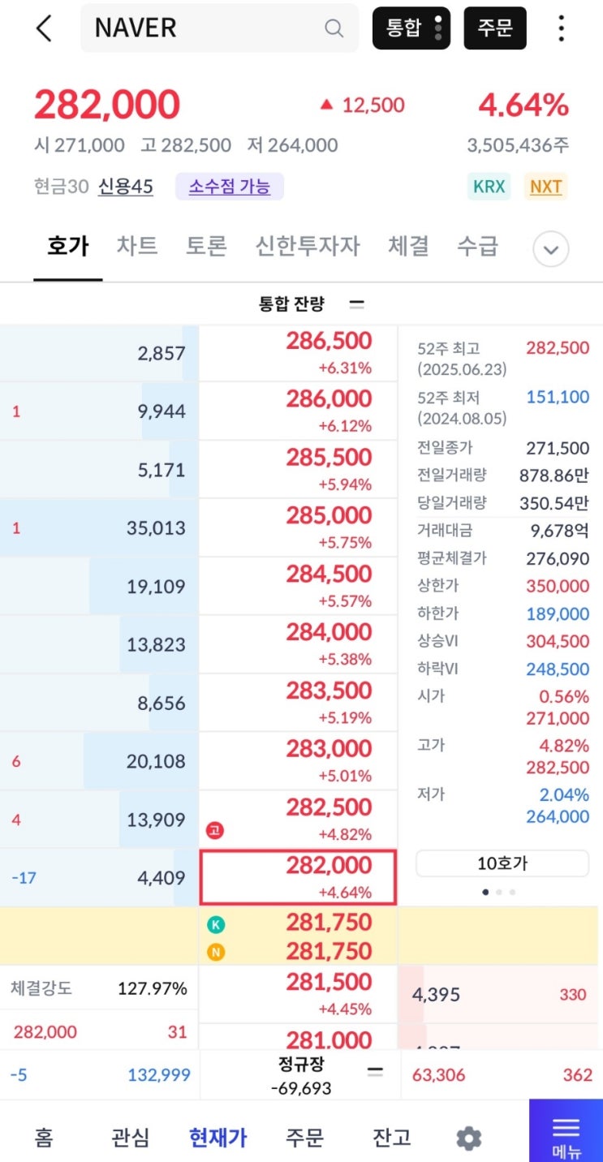Open the 통합 exchange dropdown
Screen dimensions: 603x1162
[411, 28]
